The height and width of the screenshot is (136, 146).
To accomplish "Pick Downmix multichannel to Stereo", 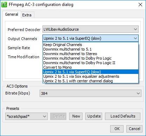I will [91, 54].
